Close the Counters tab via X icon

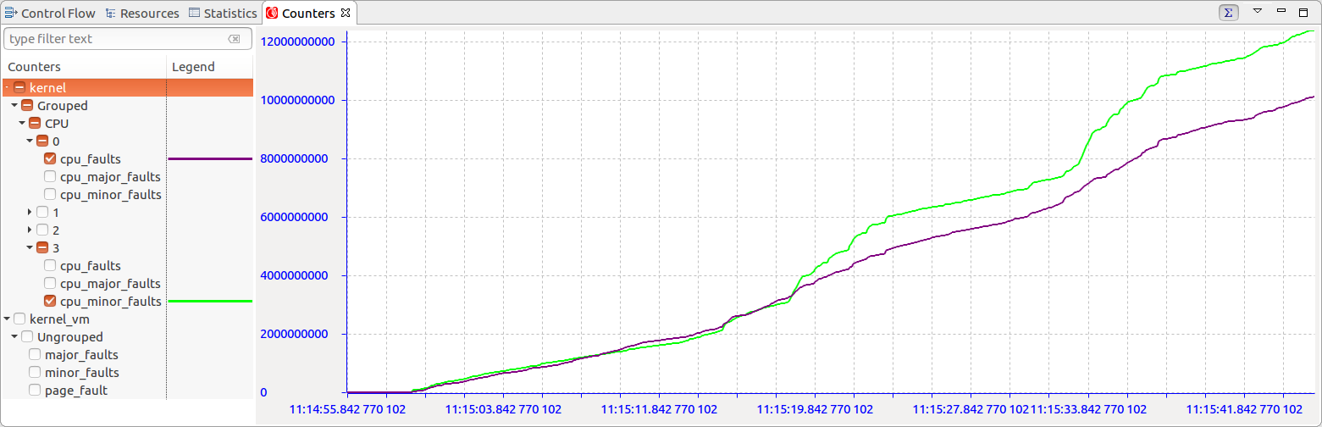click(345, 14)
